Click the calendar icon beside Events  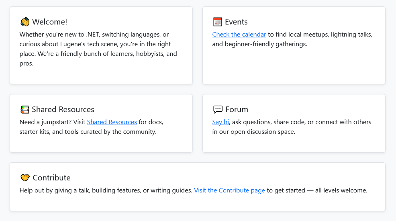(x=217, y=22)
